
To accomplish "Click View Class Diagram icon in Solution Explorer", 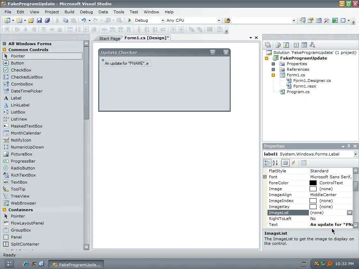I will pos(312,45).
